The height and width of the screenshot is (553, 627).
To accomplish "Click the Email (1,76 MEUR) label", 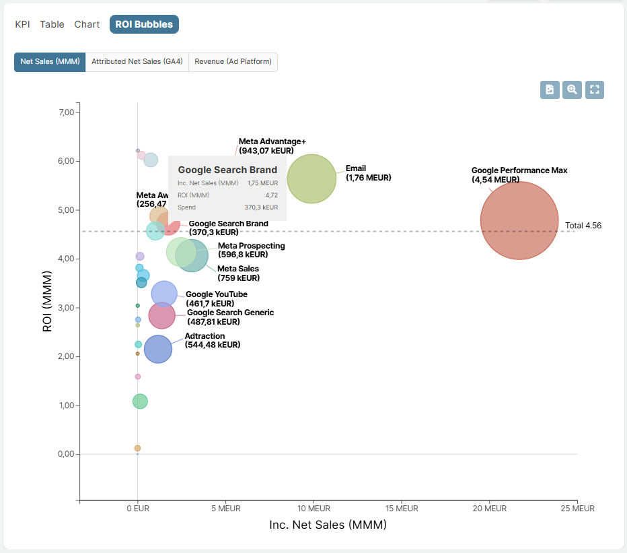I will pos(368,173).
